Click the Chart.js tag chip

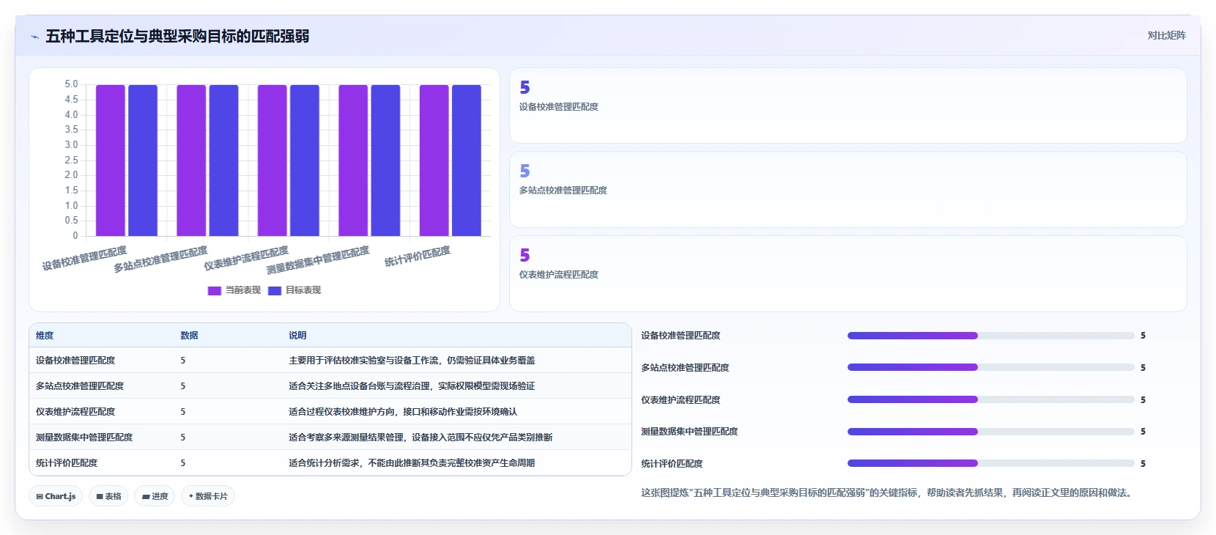56,496
